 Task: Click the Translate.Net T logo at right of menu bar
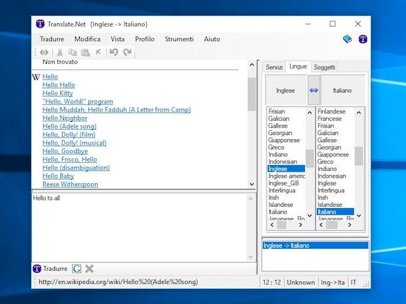[363, 39]
